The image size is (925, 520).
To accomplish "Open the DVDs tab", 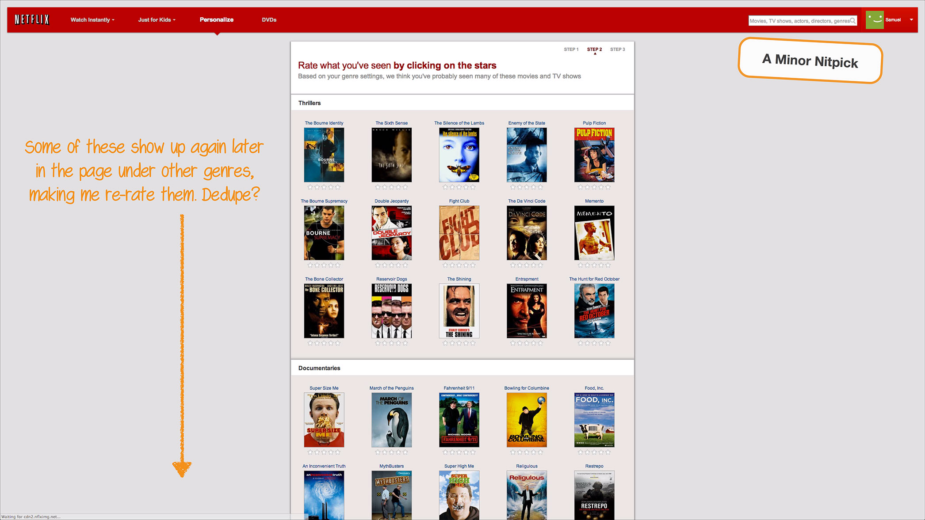I will pyautogui.click(x=269, y=20).
